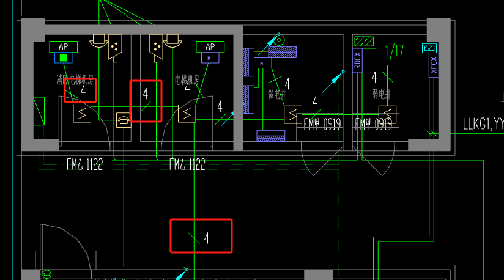Viewport: 504px width, 280px height.
Task: Click the 4 next to 强电井 label
Action: (x=287, y=84)
